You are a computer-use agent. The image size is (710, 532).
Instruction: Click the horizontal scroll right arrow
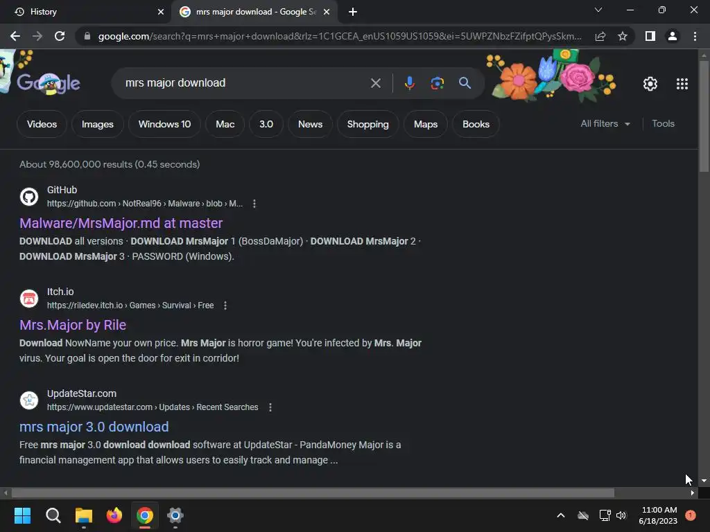pyautogui.click(x=693, y=493)
